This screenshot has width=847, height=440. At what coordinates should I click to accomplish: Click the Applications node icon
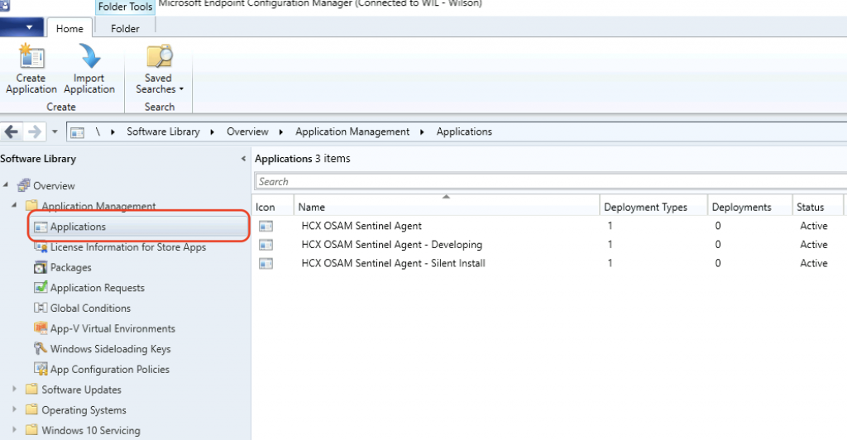(41, 227)
